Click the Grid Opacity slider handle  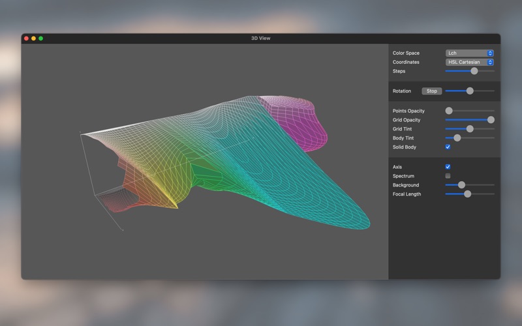[x=491, y=120]
